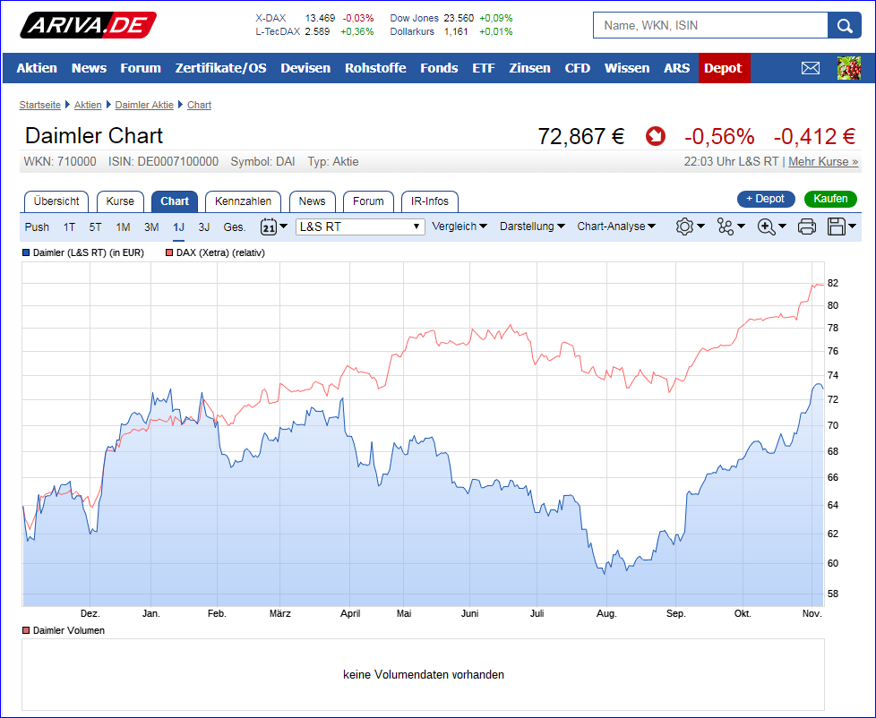The width and height of the screenshot is (876, 718).
Task: Select the Ges. full time range
Action: pyautogui.click(x=235, y=227)
